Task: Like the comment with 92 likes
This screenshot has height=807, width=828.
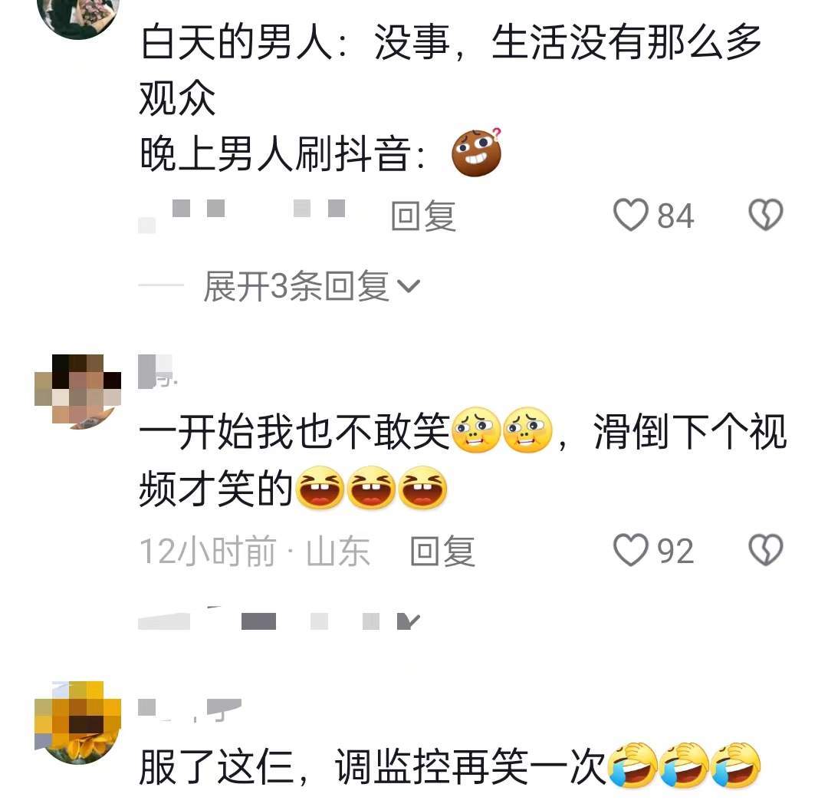Action: [630, 550]
